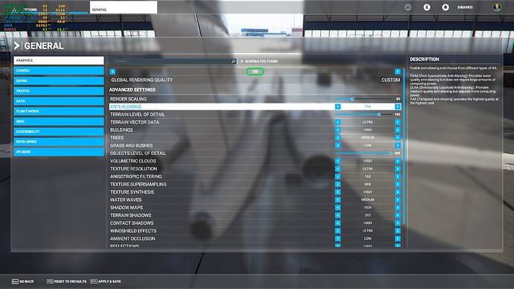The width and height of the screenshot is (514, 289).
Task: Open the profile icon in top bar
Action: 427,7
